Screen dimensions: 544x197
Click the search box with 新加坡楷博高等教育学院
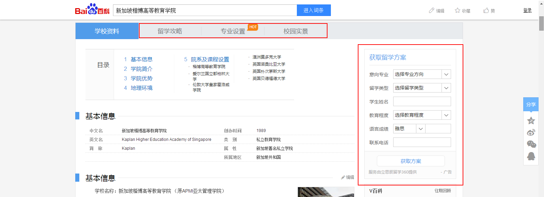205,10
